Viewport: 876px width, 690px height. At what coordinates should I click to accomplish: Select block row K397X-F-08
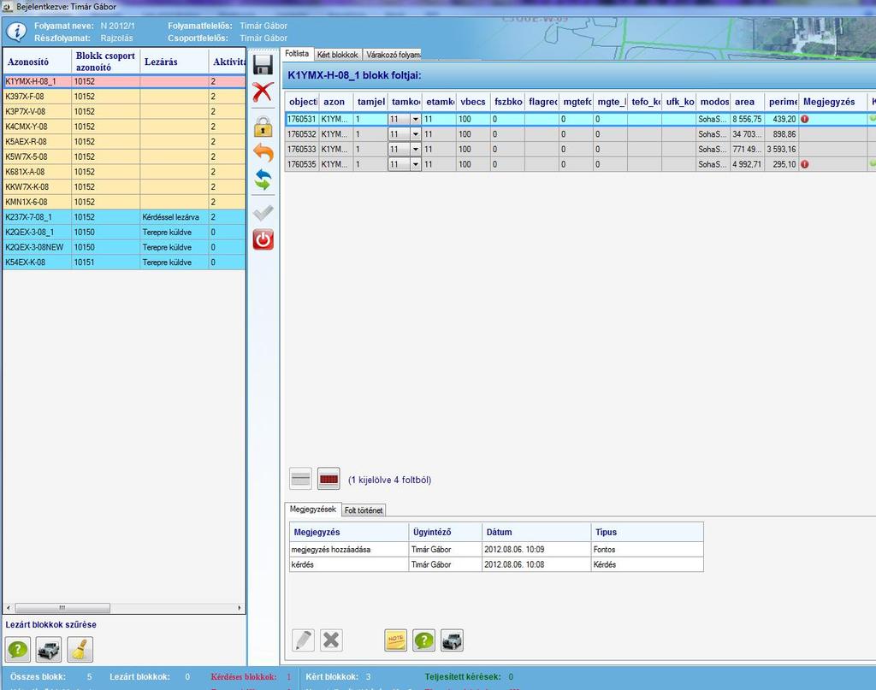point(124,97)
